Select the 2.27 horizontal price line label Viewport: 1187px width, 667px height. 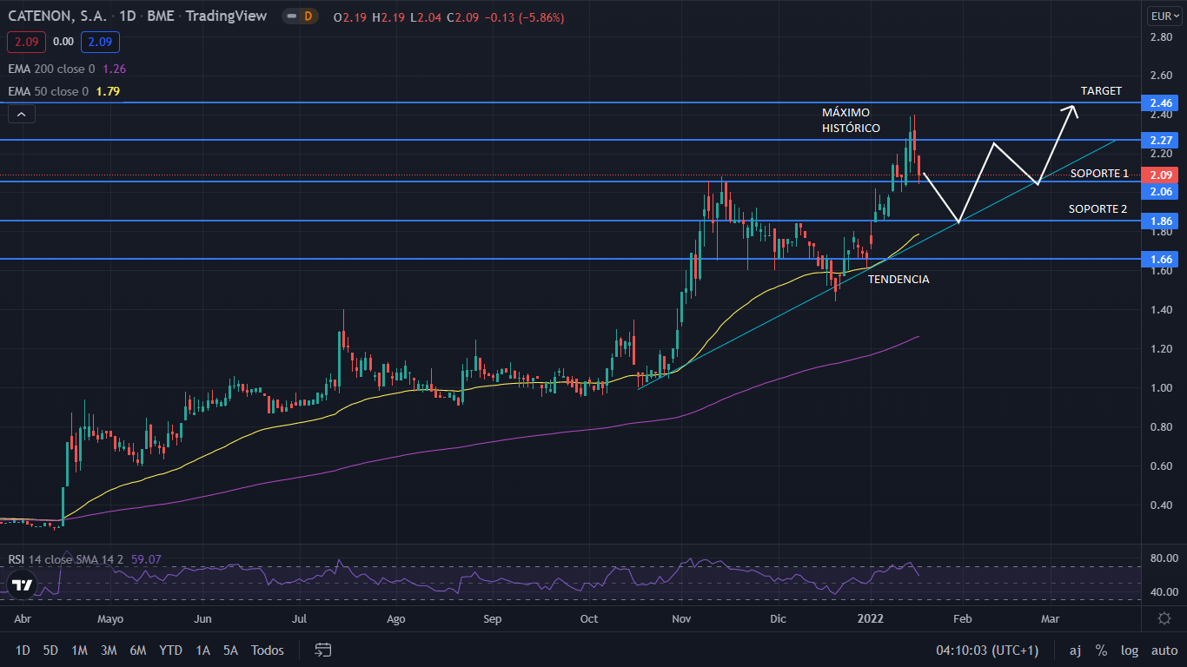1163,140
